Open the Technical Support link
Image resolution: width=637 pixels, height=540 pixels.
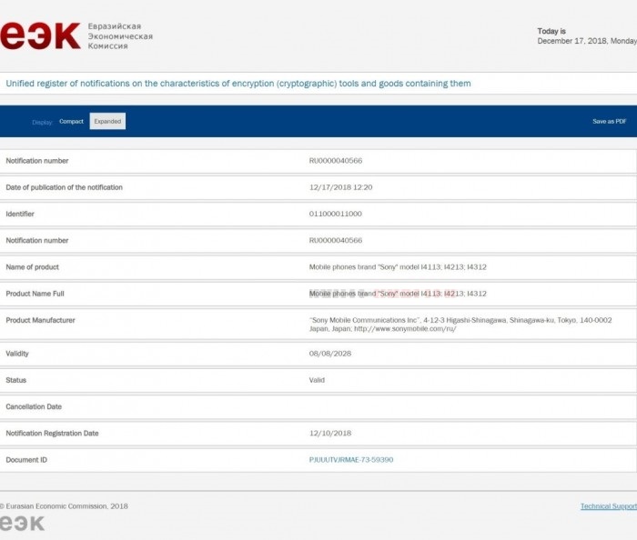pyautogui.click(x=609, y=506)
